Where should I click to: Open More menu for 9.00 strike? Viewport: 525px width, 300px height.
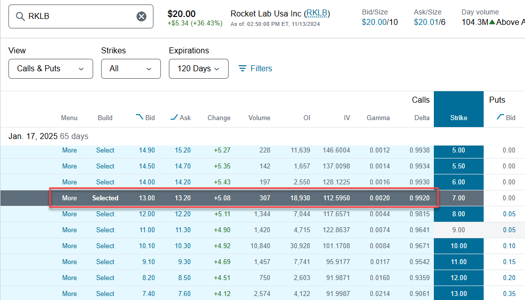69,230
